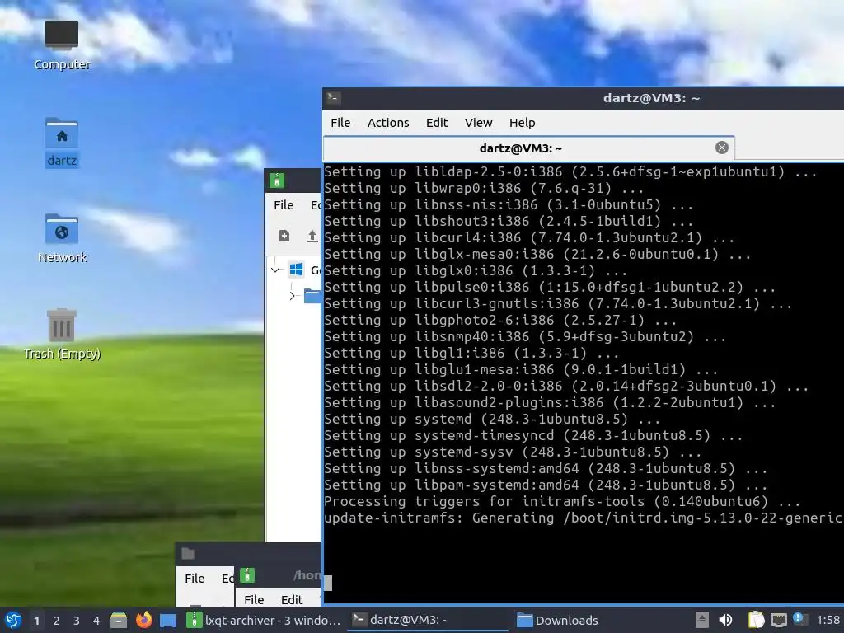The image size is (844, 633).
Task: Click the show desktop icon in taskbar
Action: (x=168, y=621)
